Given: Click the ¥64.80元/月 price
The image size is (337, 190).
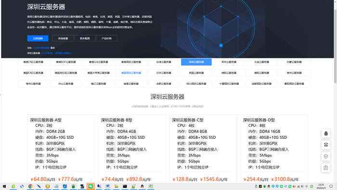Looking at the screenshot, I should tap(43, 179).
